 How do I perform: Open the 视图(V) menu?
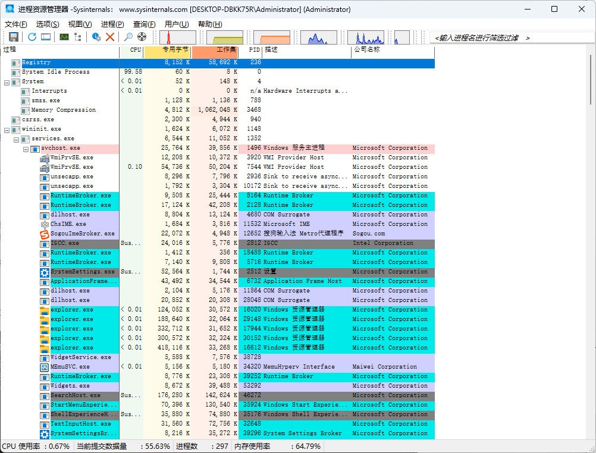click(80, 24)
